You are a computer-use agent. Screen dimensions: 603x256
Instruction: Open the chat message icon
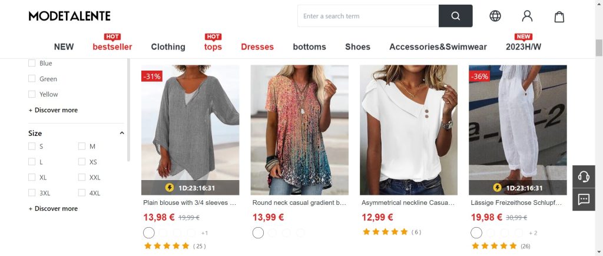[x=584, y=200]
